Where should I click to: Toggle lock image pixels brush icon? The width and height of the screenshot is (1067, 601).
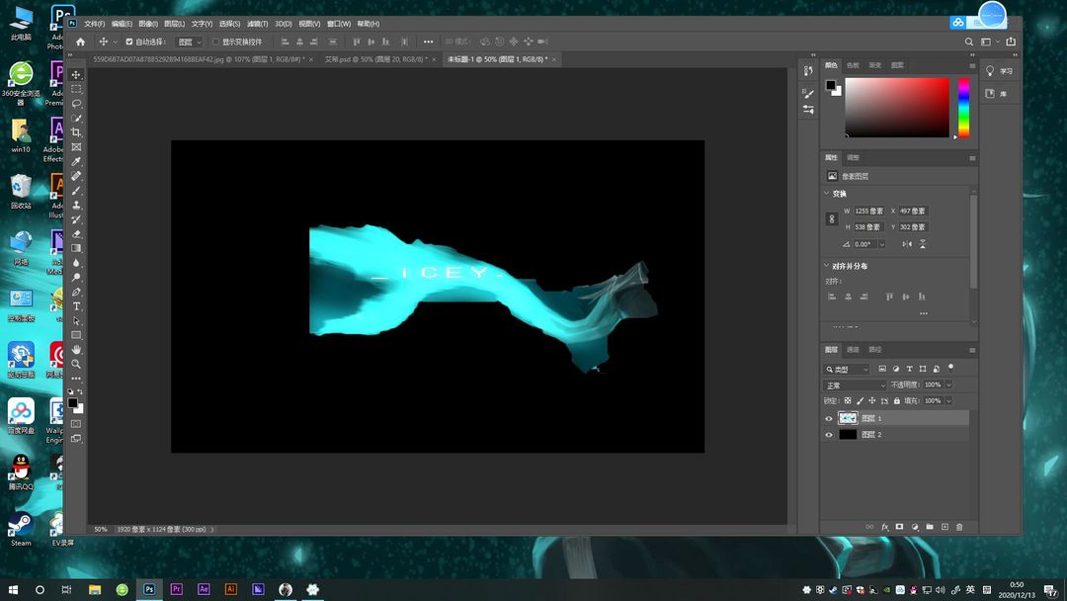point(860,401)
